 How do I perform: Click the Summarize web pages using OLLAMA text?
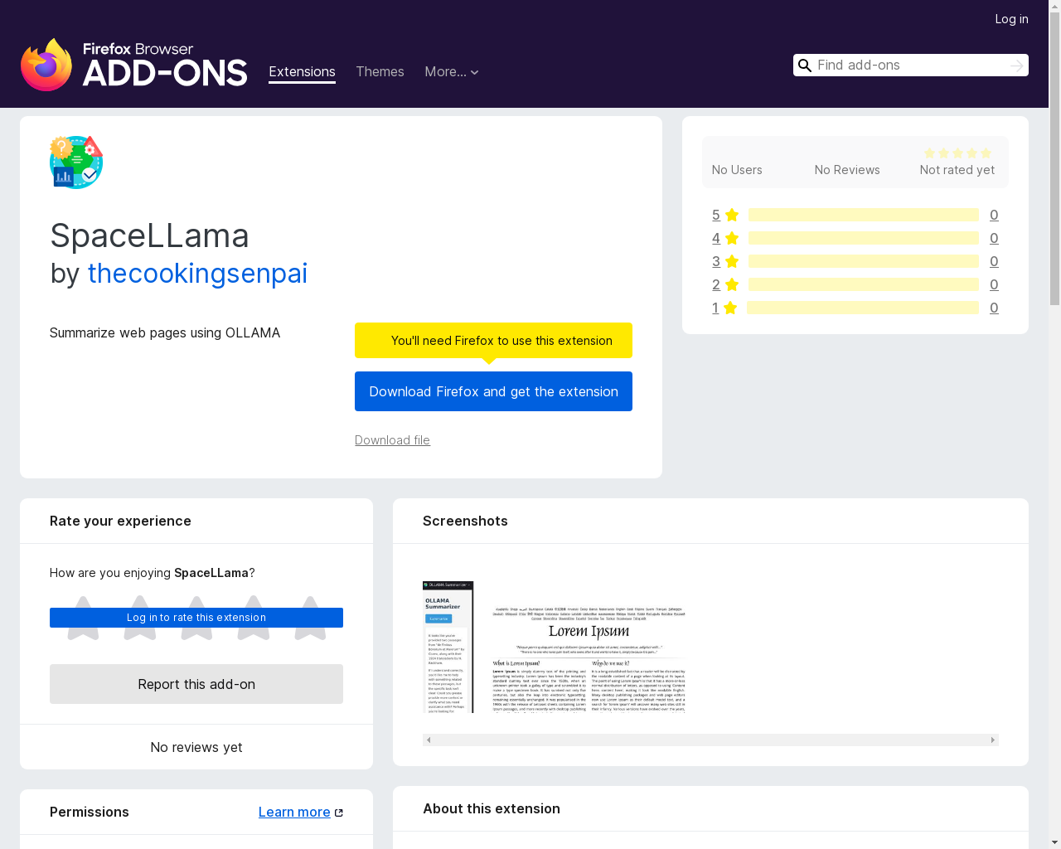(x=165, y=332)
